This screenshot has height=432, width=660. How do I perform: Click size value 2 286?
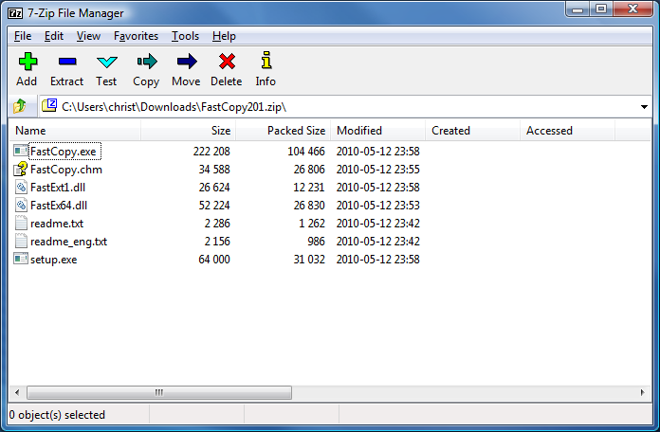click(217, 224)
